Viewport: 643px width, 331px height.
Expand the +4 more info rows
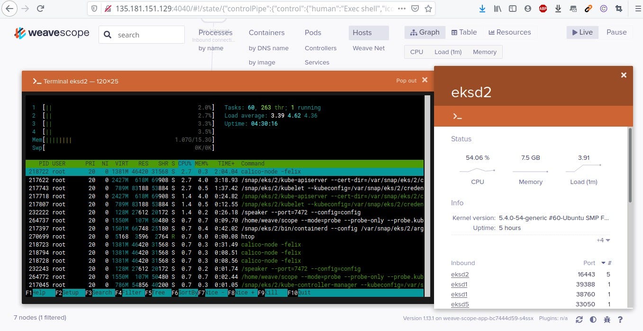(603, 240)
